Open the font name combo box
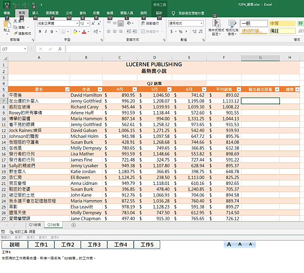304x273 pixels. click(57, 23)
